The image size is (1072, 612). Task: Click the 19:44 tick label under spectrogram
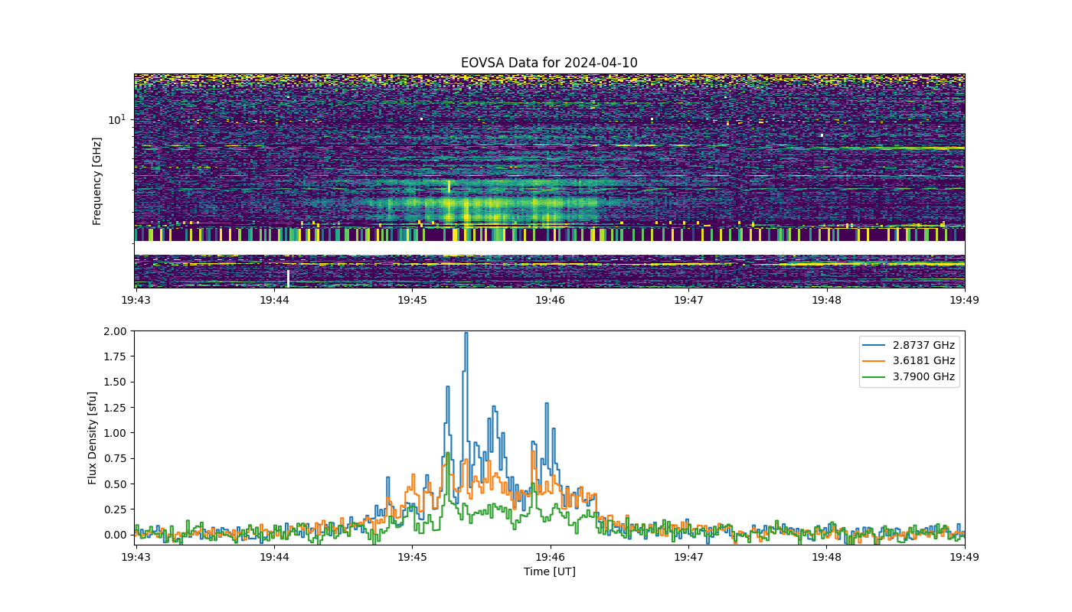[274, 301]
